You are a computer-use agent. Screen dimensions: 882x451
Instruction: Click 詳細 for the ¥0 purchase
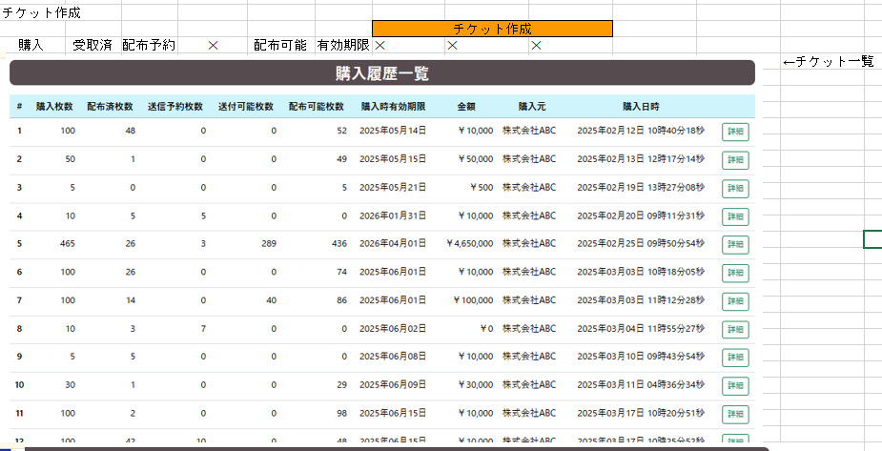point(735,330)
